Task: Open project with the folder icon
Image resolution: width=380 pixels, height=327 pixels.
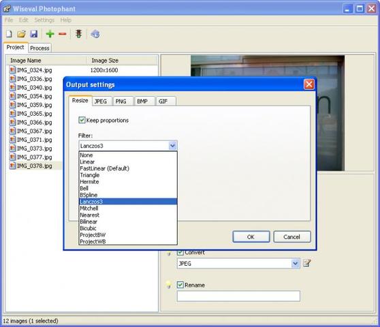Action: pos(21,34)
